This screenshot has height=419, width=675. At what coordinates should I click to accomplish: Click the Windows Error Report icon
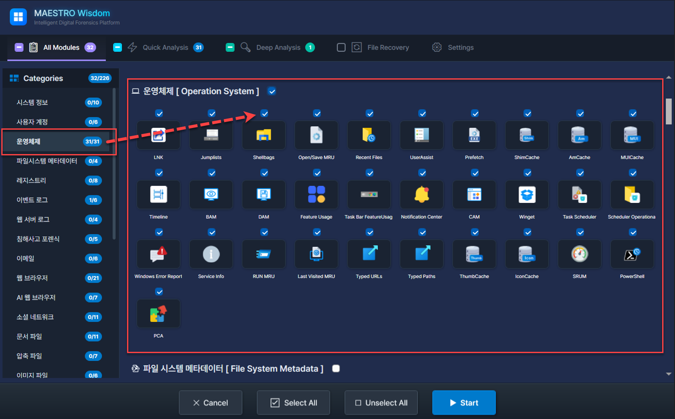tap(158, 254)
